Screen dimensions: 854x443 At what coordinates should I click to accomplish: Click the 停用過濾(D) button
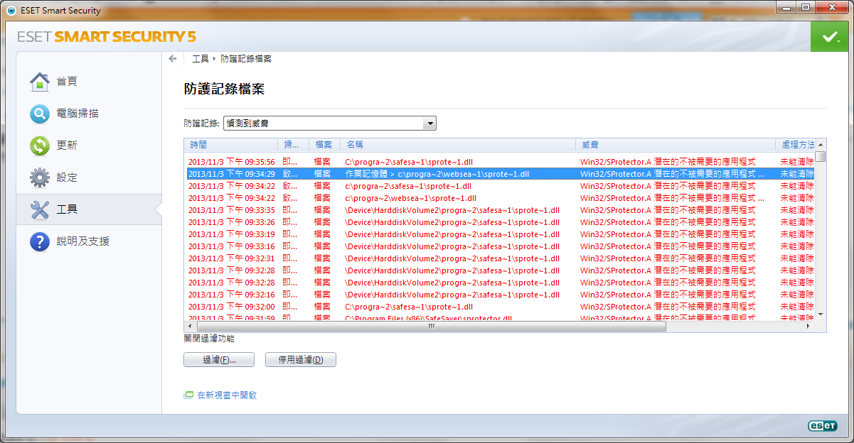(x=300, y=360)
